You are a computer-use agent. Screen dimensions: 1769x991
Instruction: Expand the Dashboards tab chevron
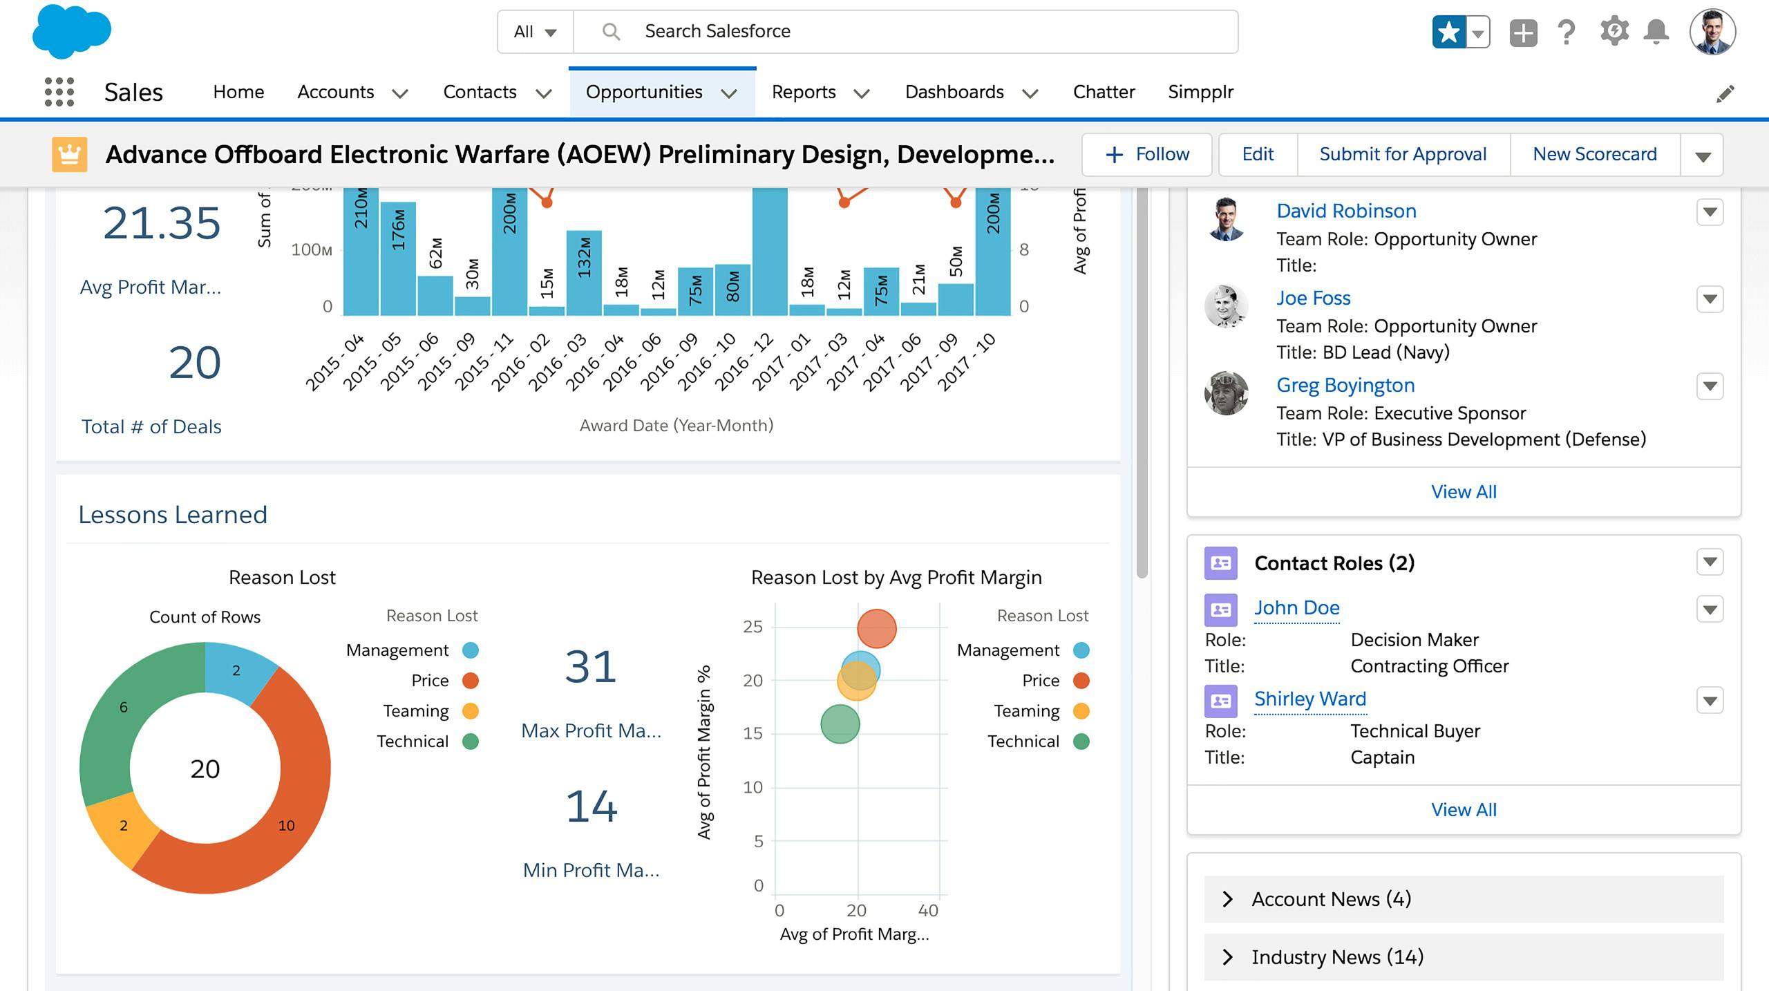coord(1030,93)
